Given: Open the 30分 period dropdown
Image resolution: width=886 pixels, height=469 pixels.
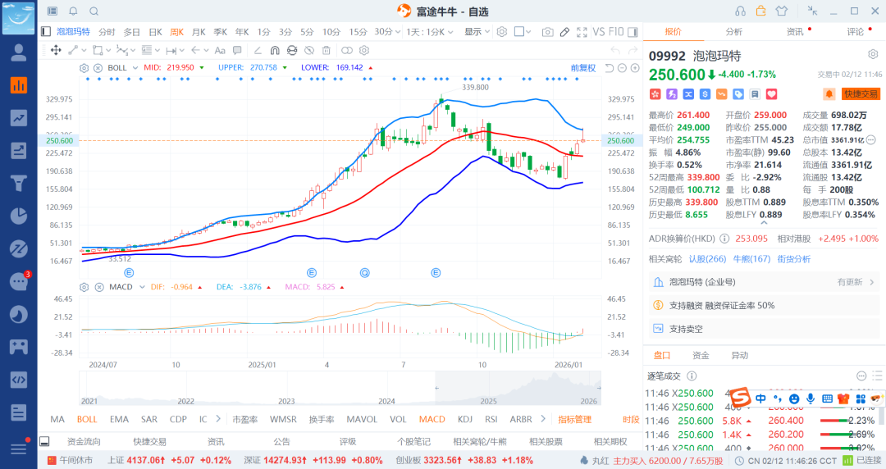Looking at the screenshot, I should tap(387, 32).
